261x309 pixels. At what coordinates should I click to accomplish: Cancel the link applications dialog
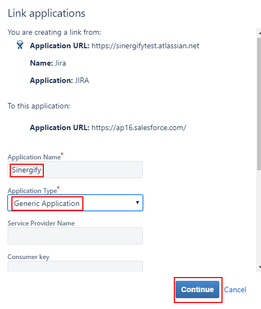(235, 289)
